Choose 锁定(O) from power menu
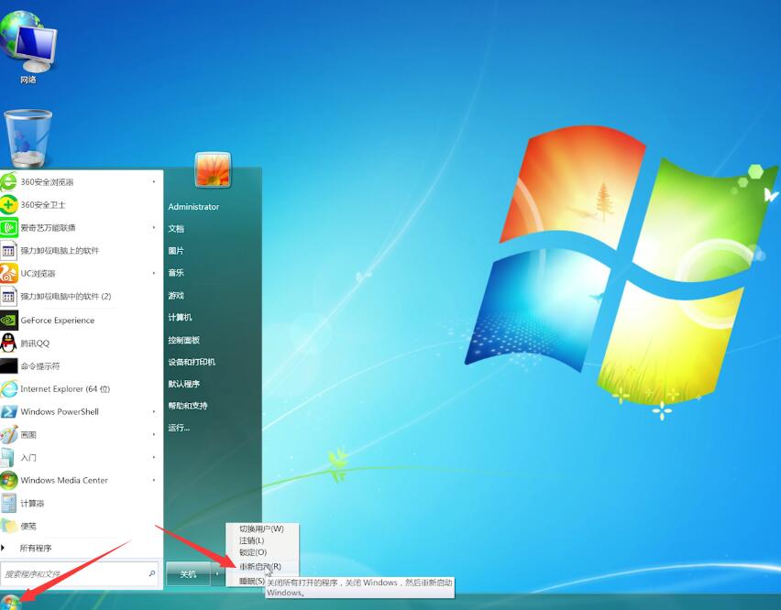 253,552
